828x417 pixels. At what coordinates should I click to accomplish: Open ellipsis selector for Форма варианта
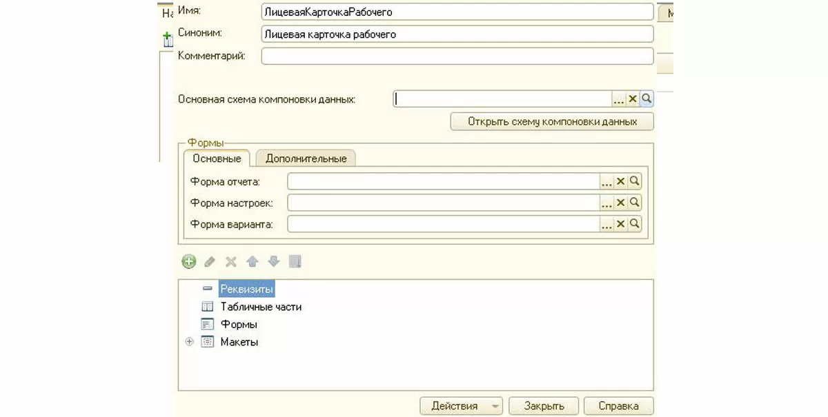pos(607,224)
